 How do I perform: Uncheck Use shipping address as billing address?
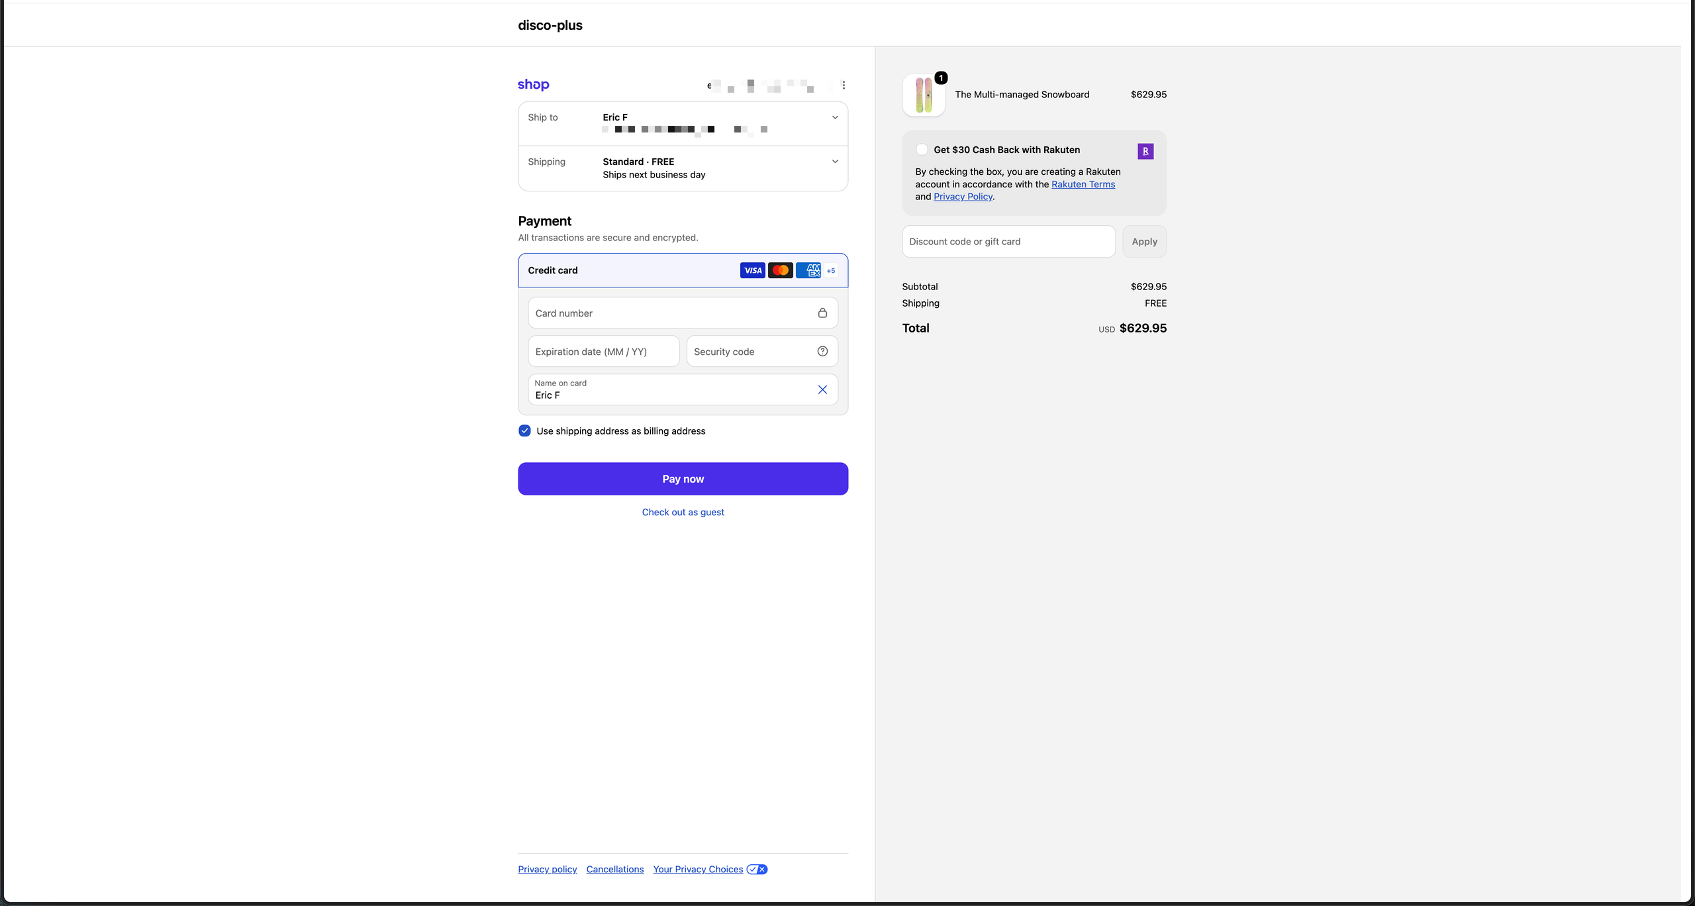coord(524,430)
